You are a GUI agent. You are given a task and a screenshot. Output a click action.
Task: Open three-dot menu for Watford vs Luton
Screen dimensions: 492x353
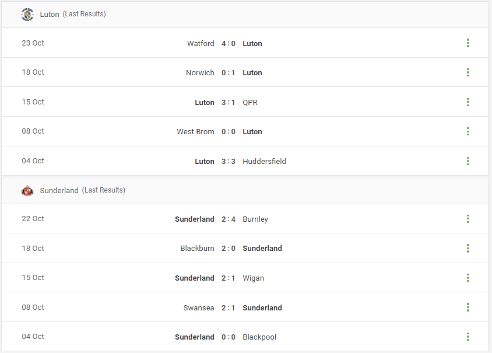click(468, 43)
